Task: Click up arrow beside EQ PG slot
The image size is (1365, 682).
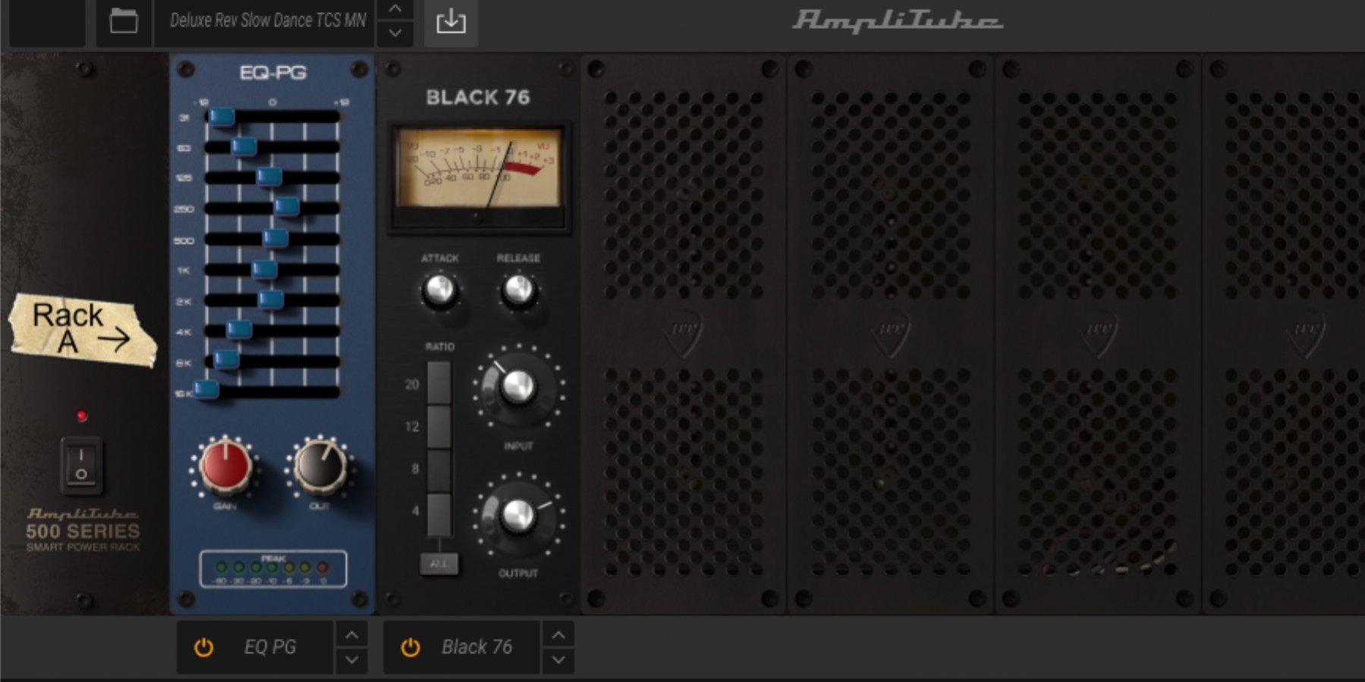Action: pyautogui.click(x=351, y=634)
